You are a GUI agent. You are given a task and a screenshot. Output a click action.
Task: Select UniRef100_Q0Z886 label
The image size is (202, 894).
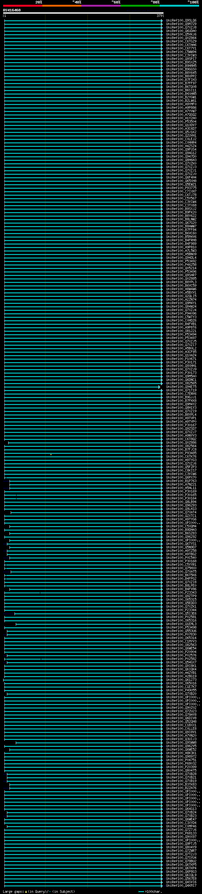click(x=181, y=442)
